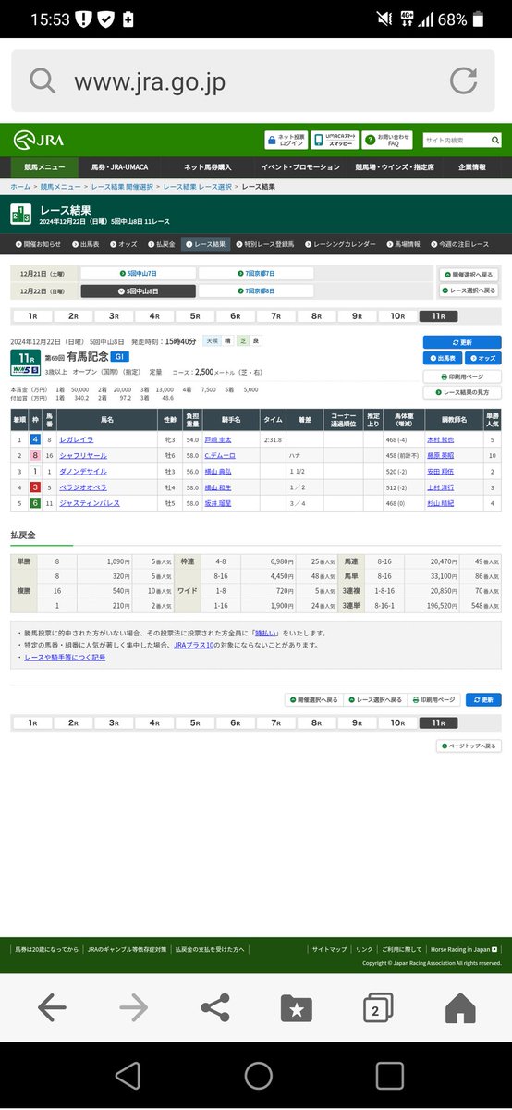
Task: Choose 7回京都8日 on 12月22日
Action: pyautogui.click(x=255, y=290)
